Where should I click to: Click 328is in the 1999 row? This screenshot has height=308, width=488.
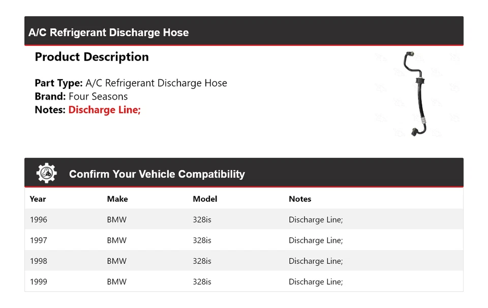pos(202,282)
